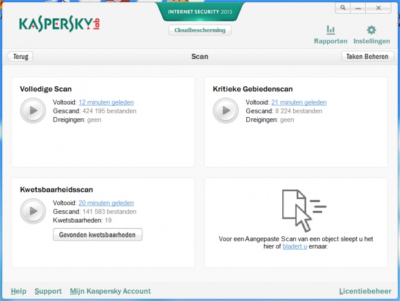Image resolution: width=400 pixels, height=301 pixels.
Task: Open Gevonden kwetsbaarheden
Action: [x=98, y=235]
